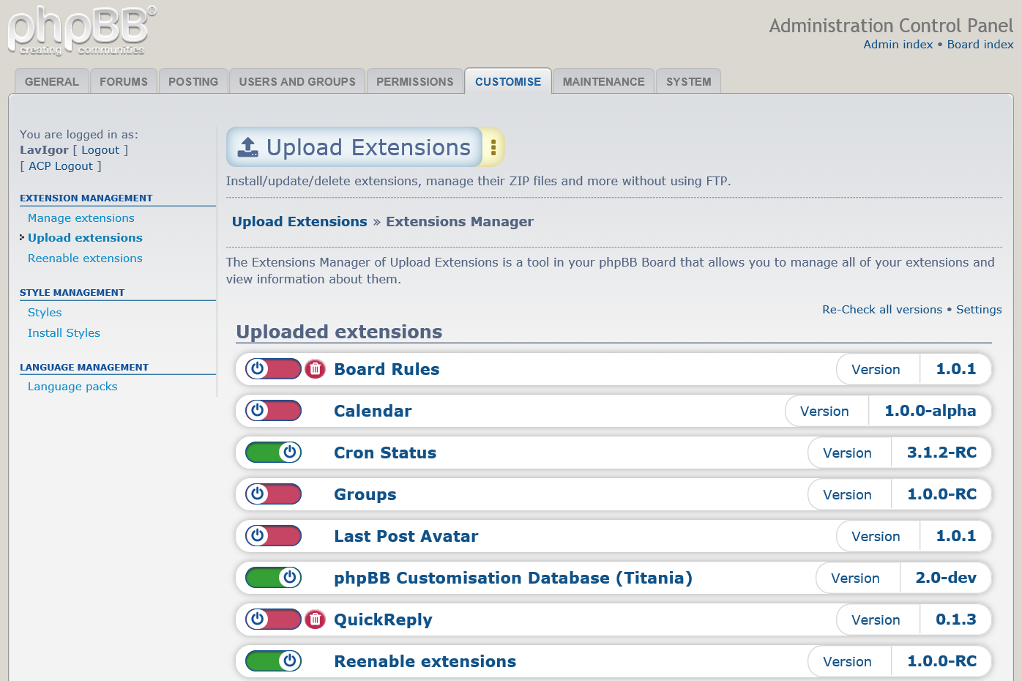
Task: Open the Board Rules extension details
Action: (x=387, y=369)
